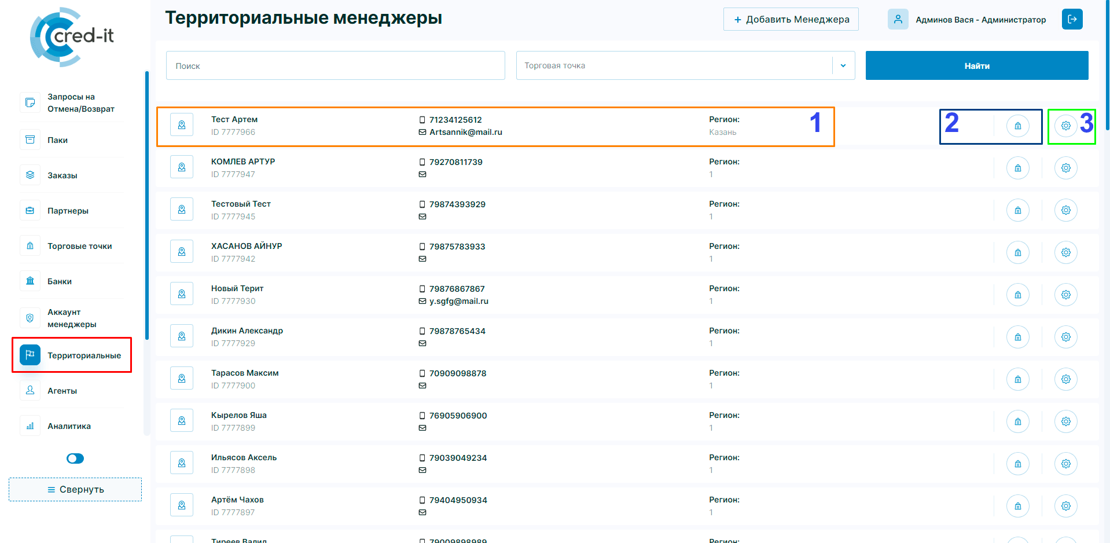Image resolution: width=1110 pixels, height=543 pixels.
Task: Open the Агенты menu section
Action: 62,391
